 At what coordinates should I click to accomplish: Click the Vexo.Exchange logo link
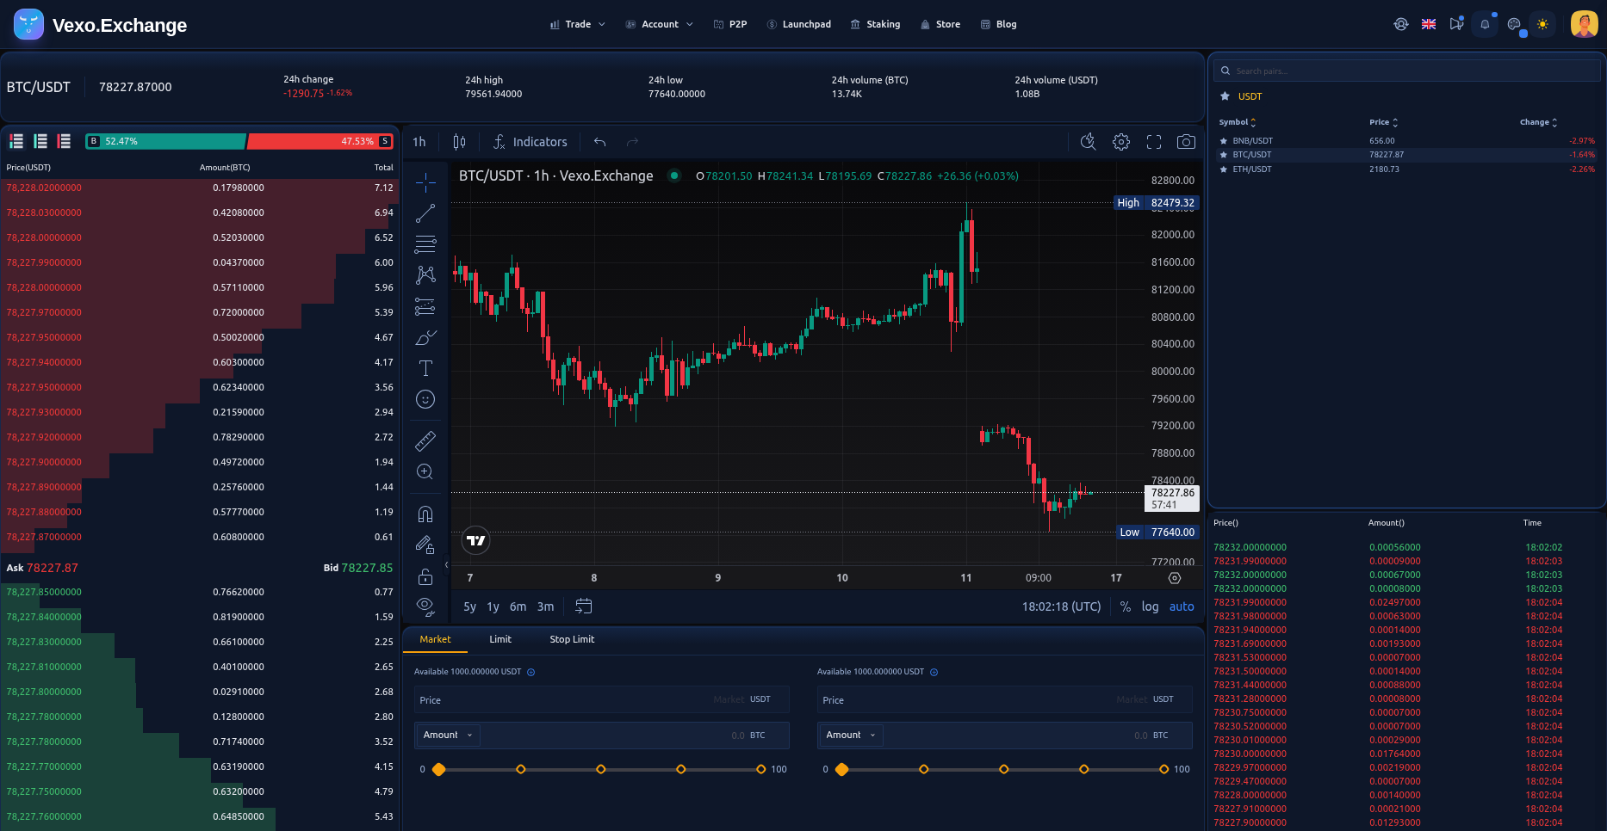click(x=101, y=25)
